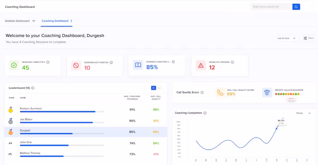Select Mathew Thomas name in leaderboard
This screenshot has height=165, width=318.
coord(30,153)
